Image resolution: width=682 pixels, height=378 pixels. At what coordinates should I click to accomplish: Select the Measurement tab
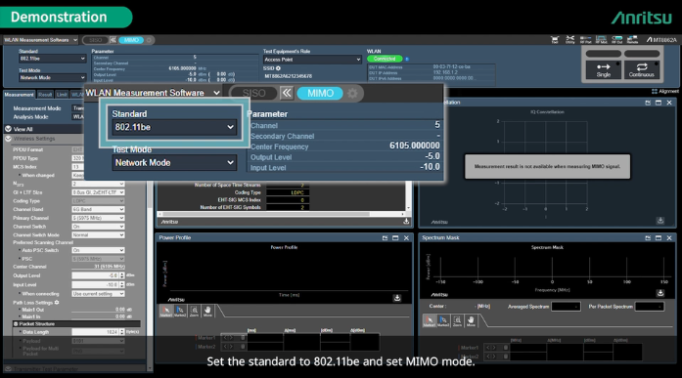pos(20,94)
